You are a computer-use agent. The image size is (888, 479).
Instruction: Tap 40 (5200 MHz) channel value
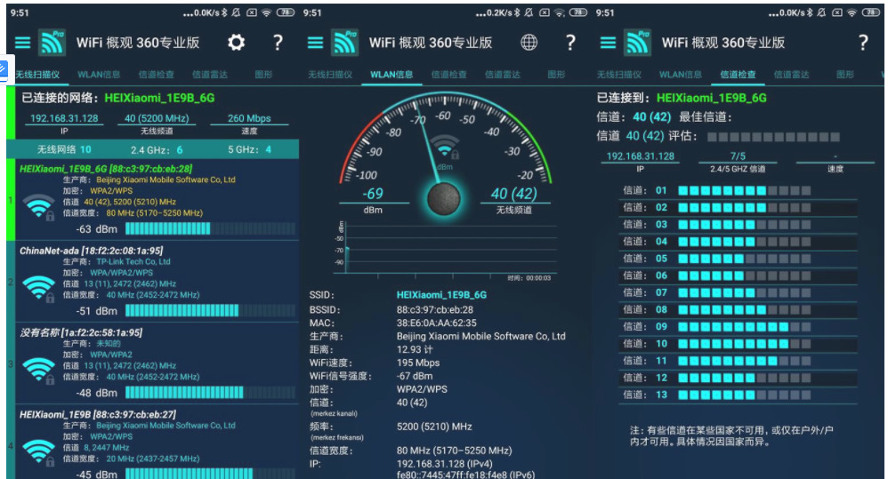pyautogui.click(x=157, y=118)
